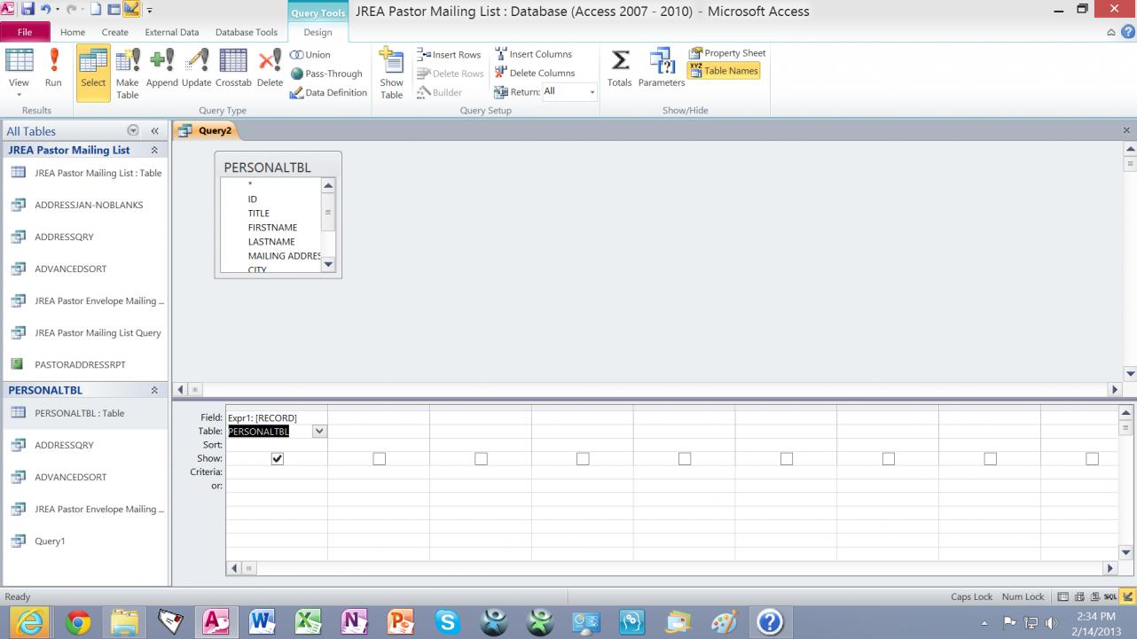Image resolution: width=1137 pixels, height=639 pixels.
Task: Open the External Data ribbon tab
Action: pyautogui.click(x=172, y=32)
